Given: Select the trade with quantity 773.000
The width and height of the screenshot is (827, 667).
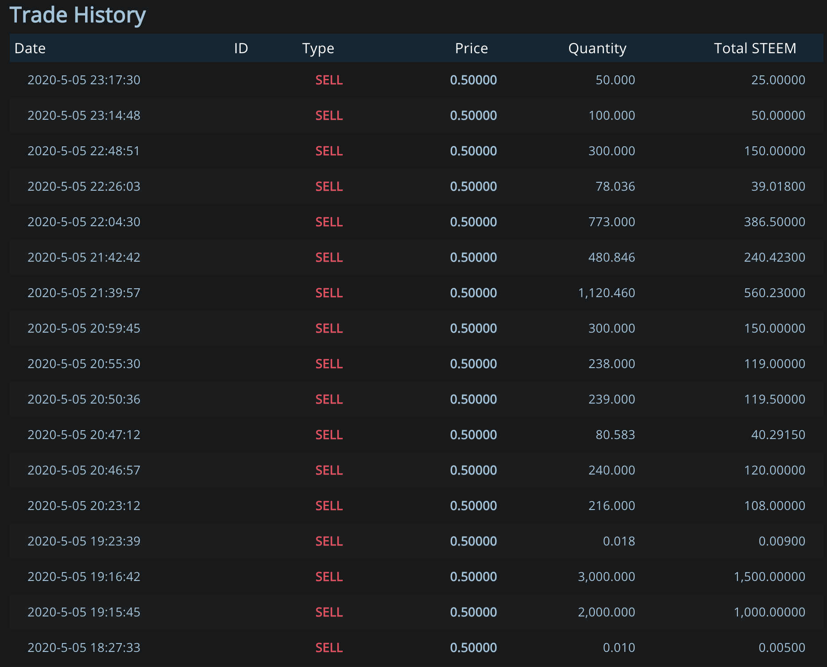Looking at the screenshot, I should pyautogui.click(x=416, y=222).
